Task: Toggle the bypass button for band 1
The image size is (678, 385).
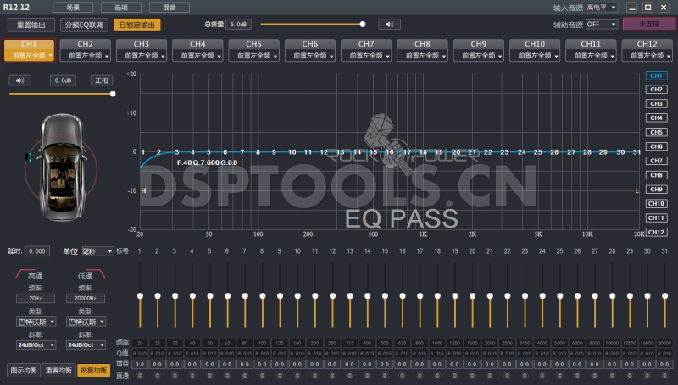Action: [x=140, y=375]
